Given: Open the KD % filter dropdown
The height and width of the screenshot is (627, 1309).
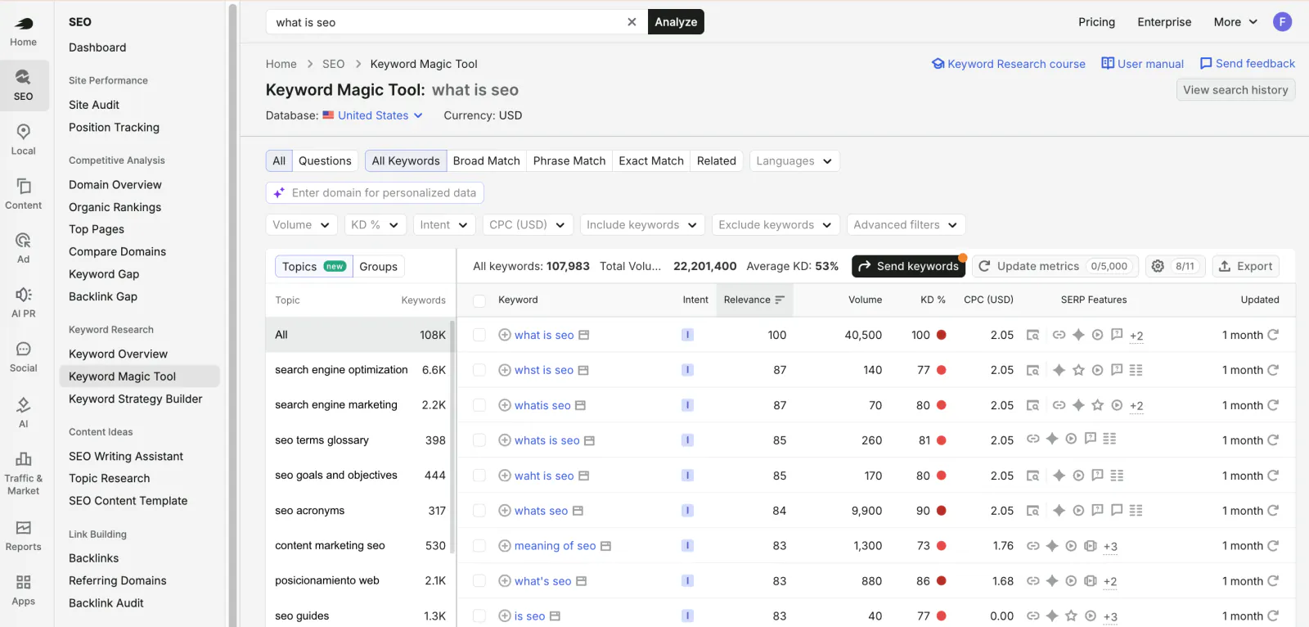Looking at the screenshot, I should [x=375, y=224].
